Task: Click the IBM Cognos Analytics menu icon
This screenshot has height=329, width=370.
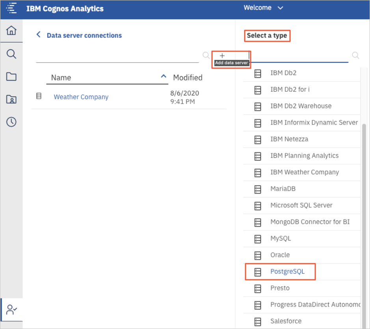Action: [12, 8]
